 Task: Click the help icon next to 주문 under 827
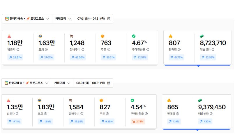click(107, 114)
